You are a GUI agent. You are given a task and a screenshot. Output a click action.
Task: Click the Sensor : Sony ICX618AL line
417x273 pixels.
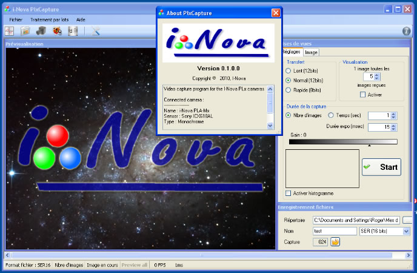point(188,116)
